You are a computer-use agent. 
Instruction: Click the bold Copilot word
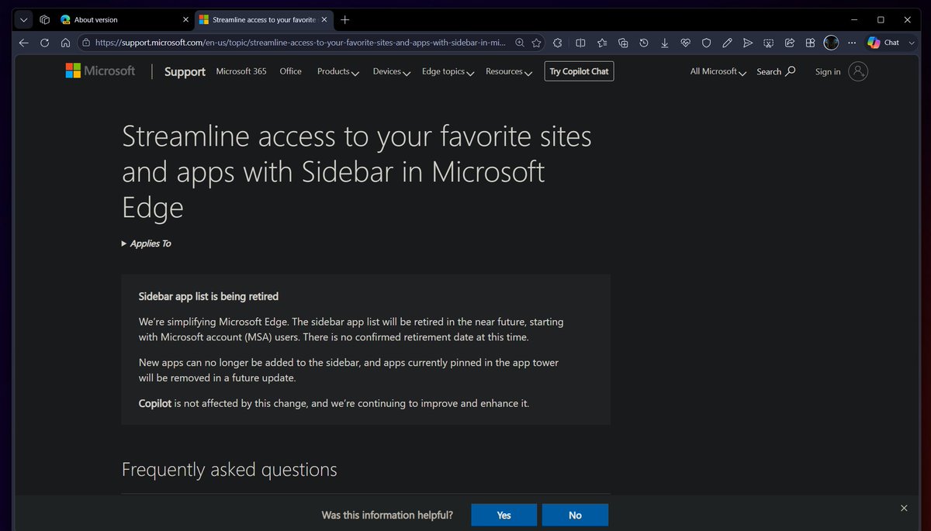click(x=155, y=403)
